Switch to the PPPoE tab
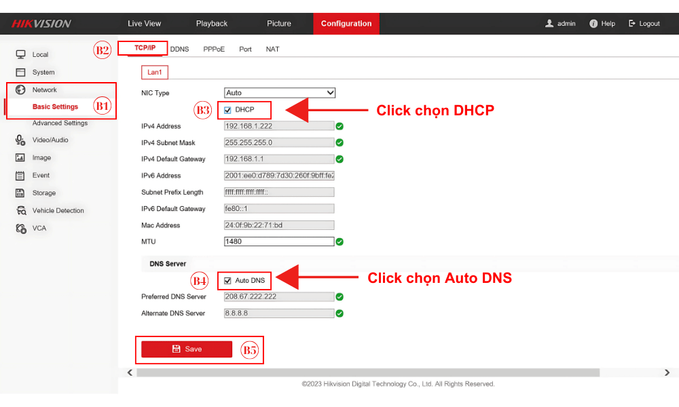The height and width of the screenshot is (407, 679). (214, 50)
